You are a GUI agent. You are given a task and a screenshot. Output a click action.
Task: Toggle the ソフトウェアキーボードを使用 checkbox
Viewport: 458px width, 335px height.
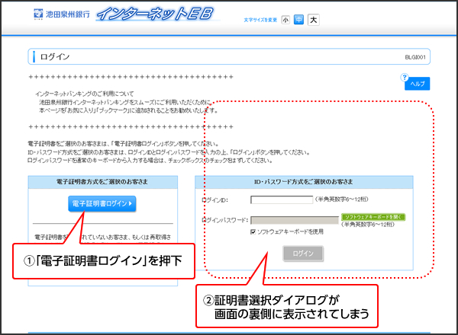pyautogui.click(x=253, y=232)
